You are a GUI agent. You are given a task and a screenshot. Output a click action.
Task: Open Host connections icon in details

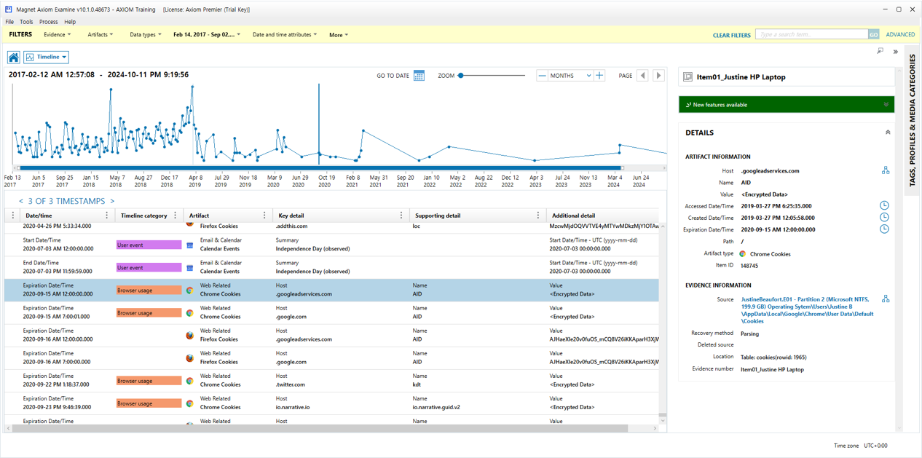coord(885,170)
